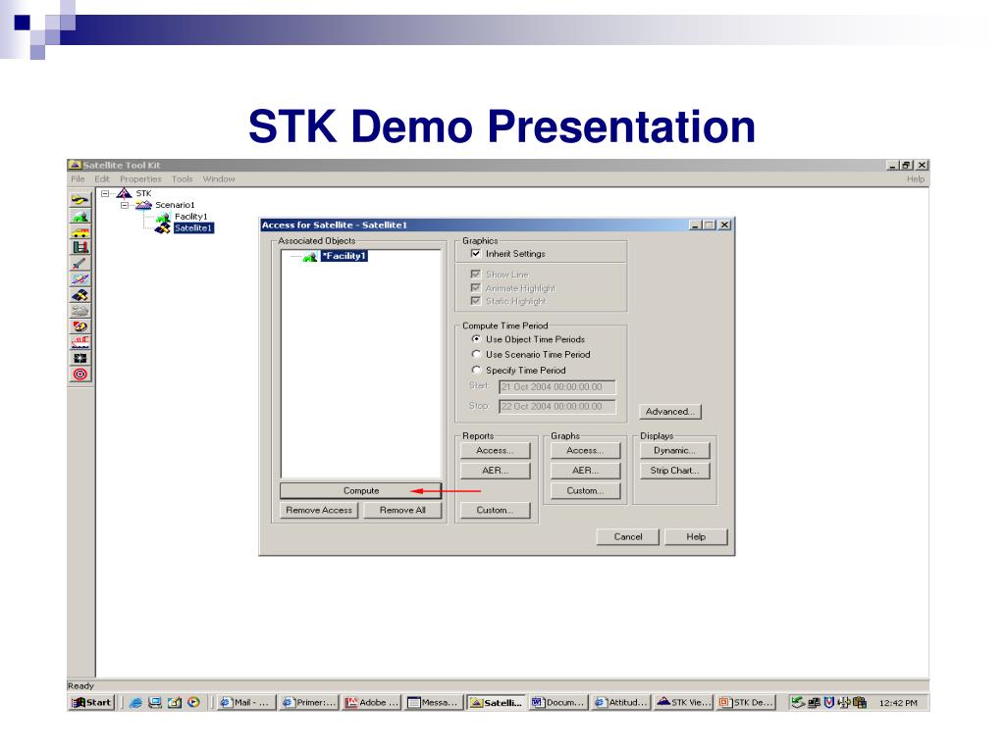The height and width of the screenshot is (753, 1005).
Task: Select Specify Time Period radio button
Action: pos(476,370)
